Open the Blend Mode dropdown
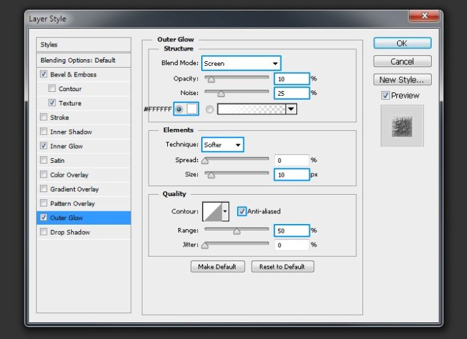Viewport: 467px width, 339px height. coord(241,63)
